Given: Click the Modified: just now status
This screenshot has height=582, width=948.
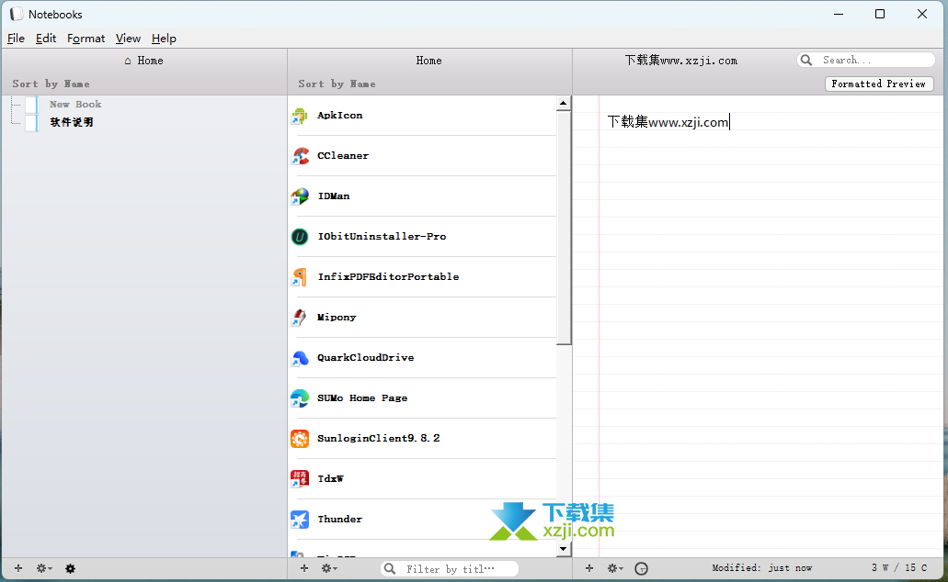Looking at the screenshot, I should (x=761, y=568).
